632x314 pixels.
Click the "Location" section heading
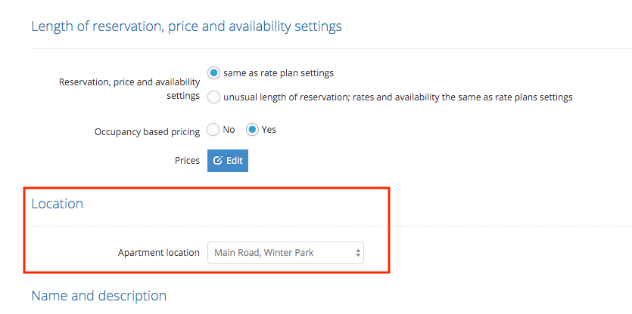point(58,204)
